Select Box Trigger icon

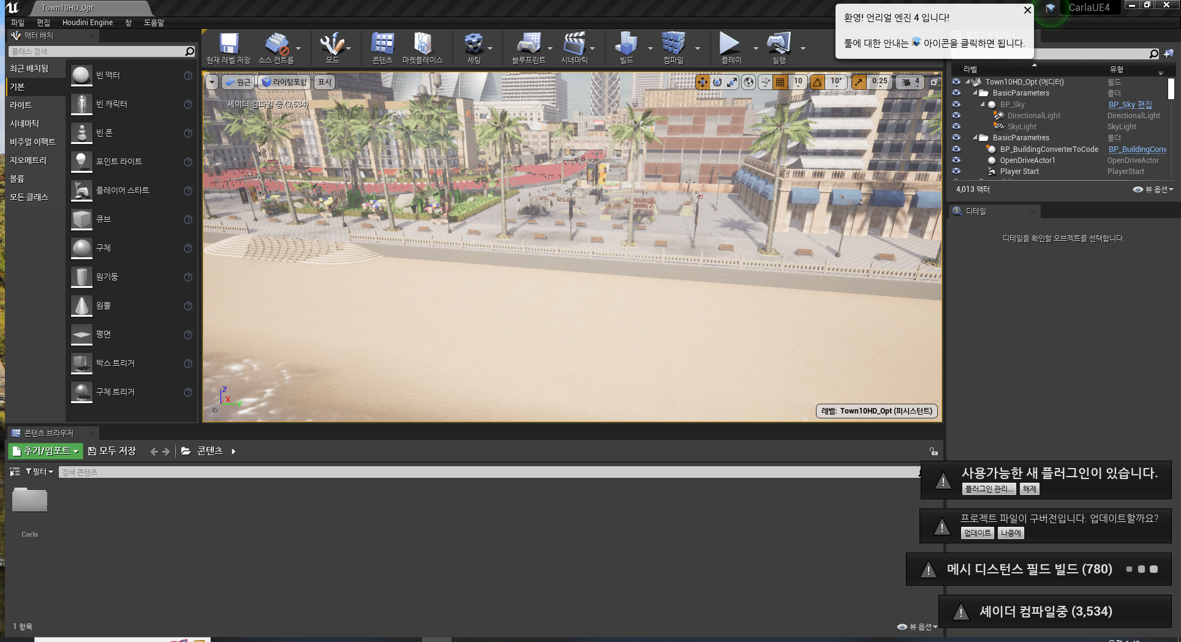pyautogui.click(x=81, y=363)
